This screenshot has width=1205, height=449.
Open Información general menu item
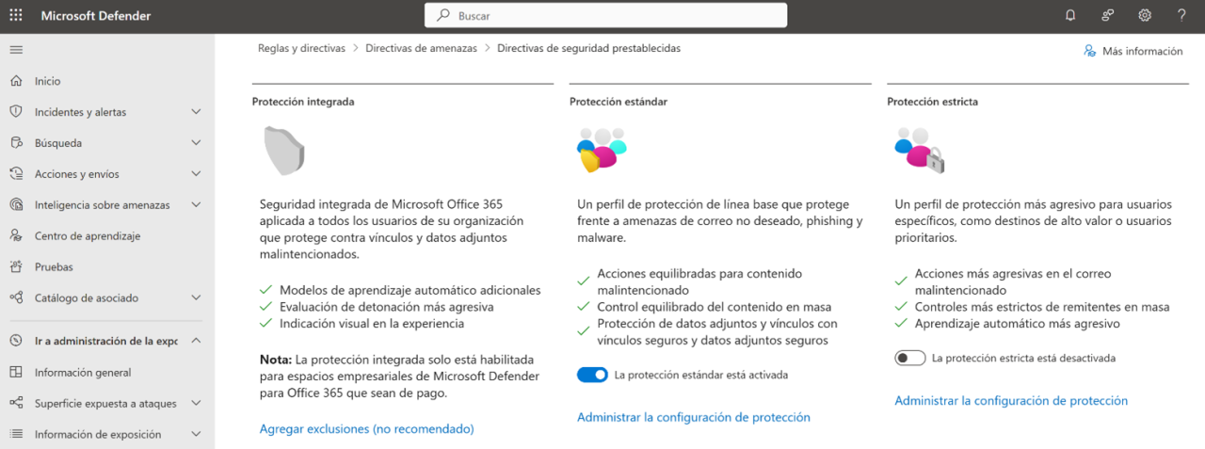pos(83,372)
